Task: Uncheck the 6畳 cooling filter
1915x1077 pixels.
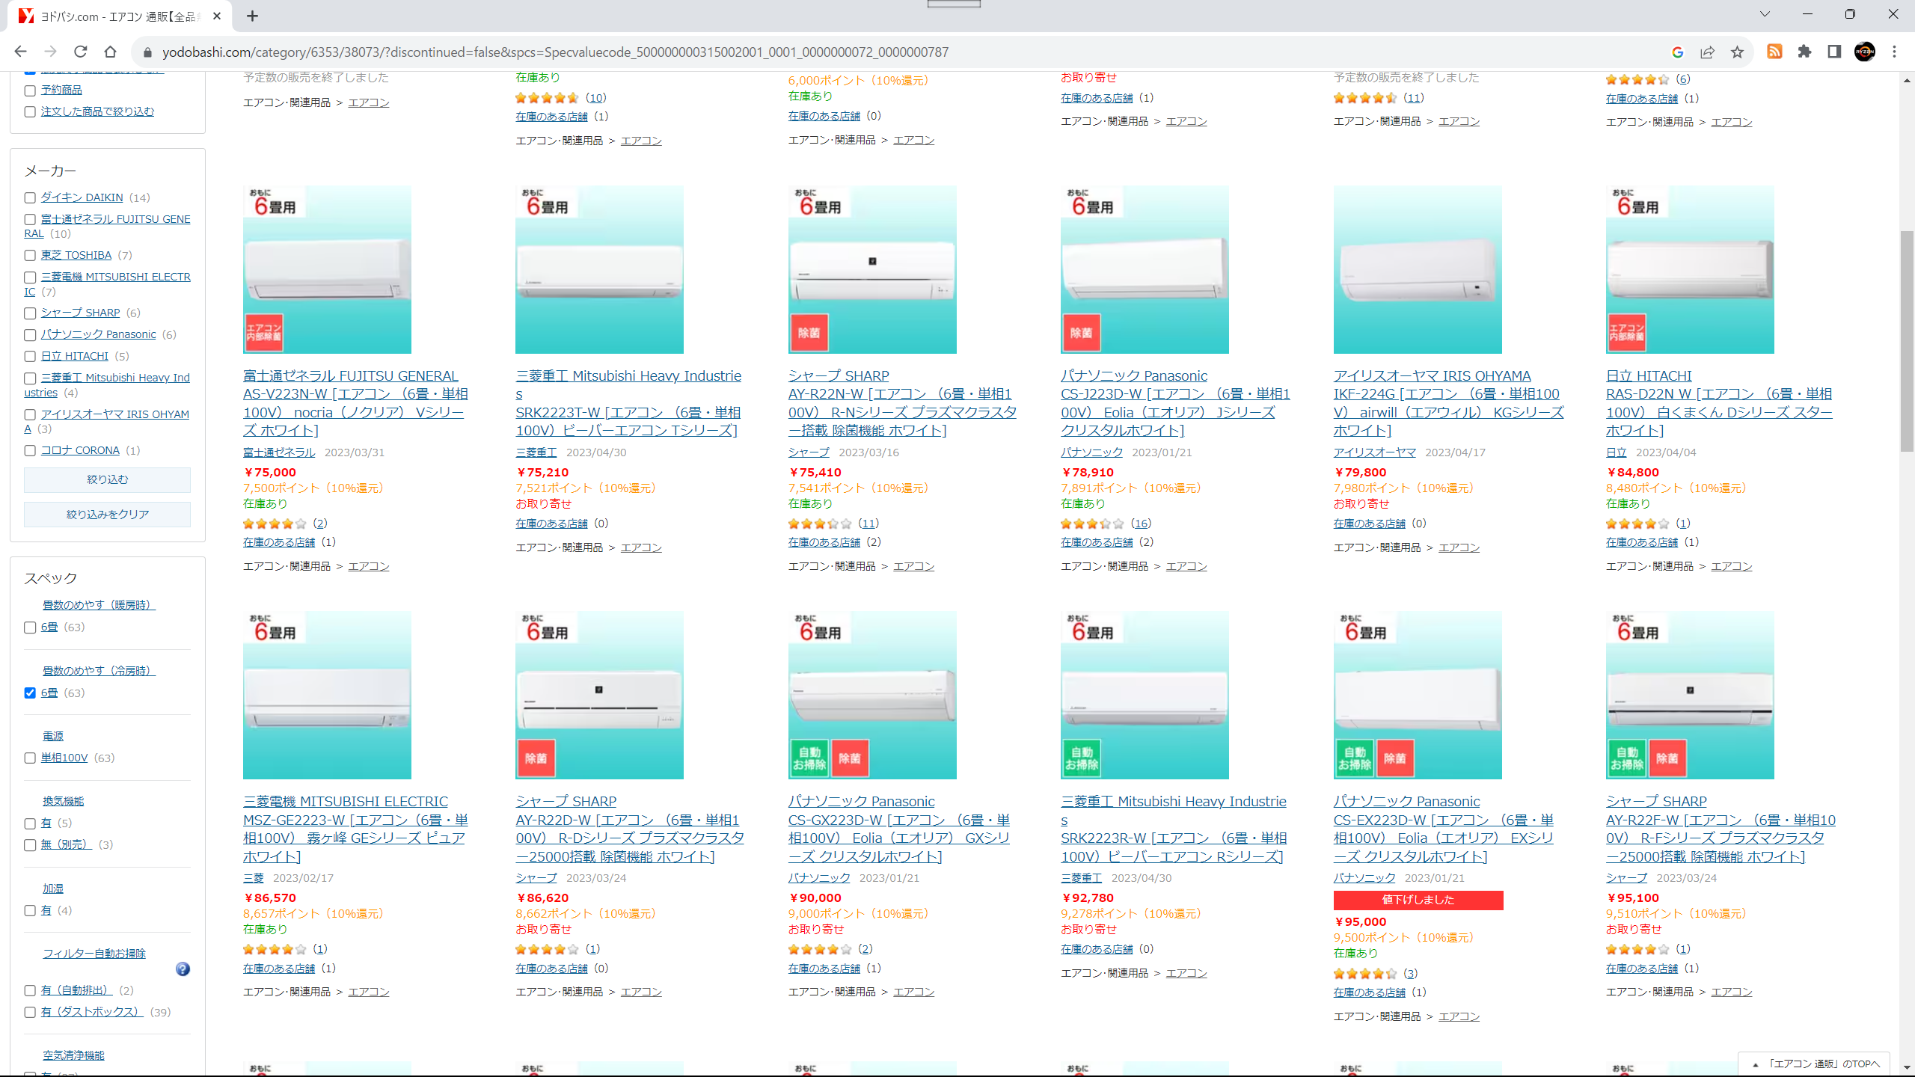Action: 30,693
